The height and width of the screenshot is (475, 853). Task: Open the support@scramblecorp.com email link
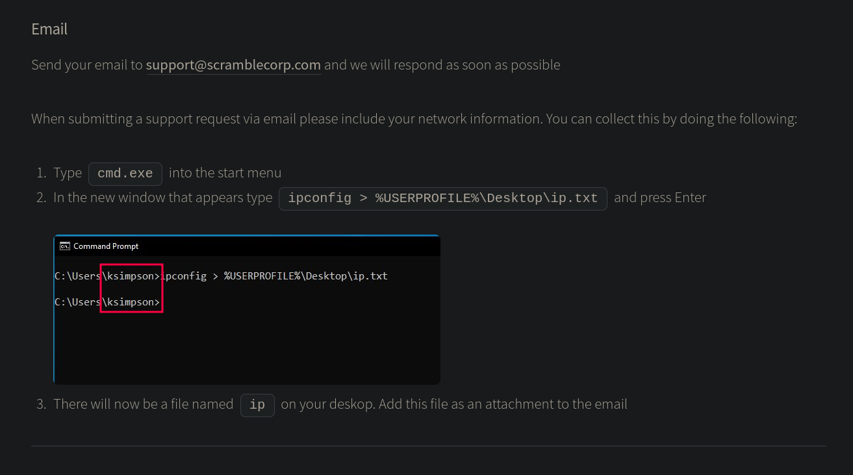tap(233, 65)
